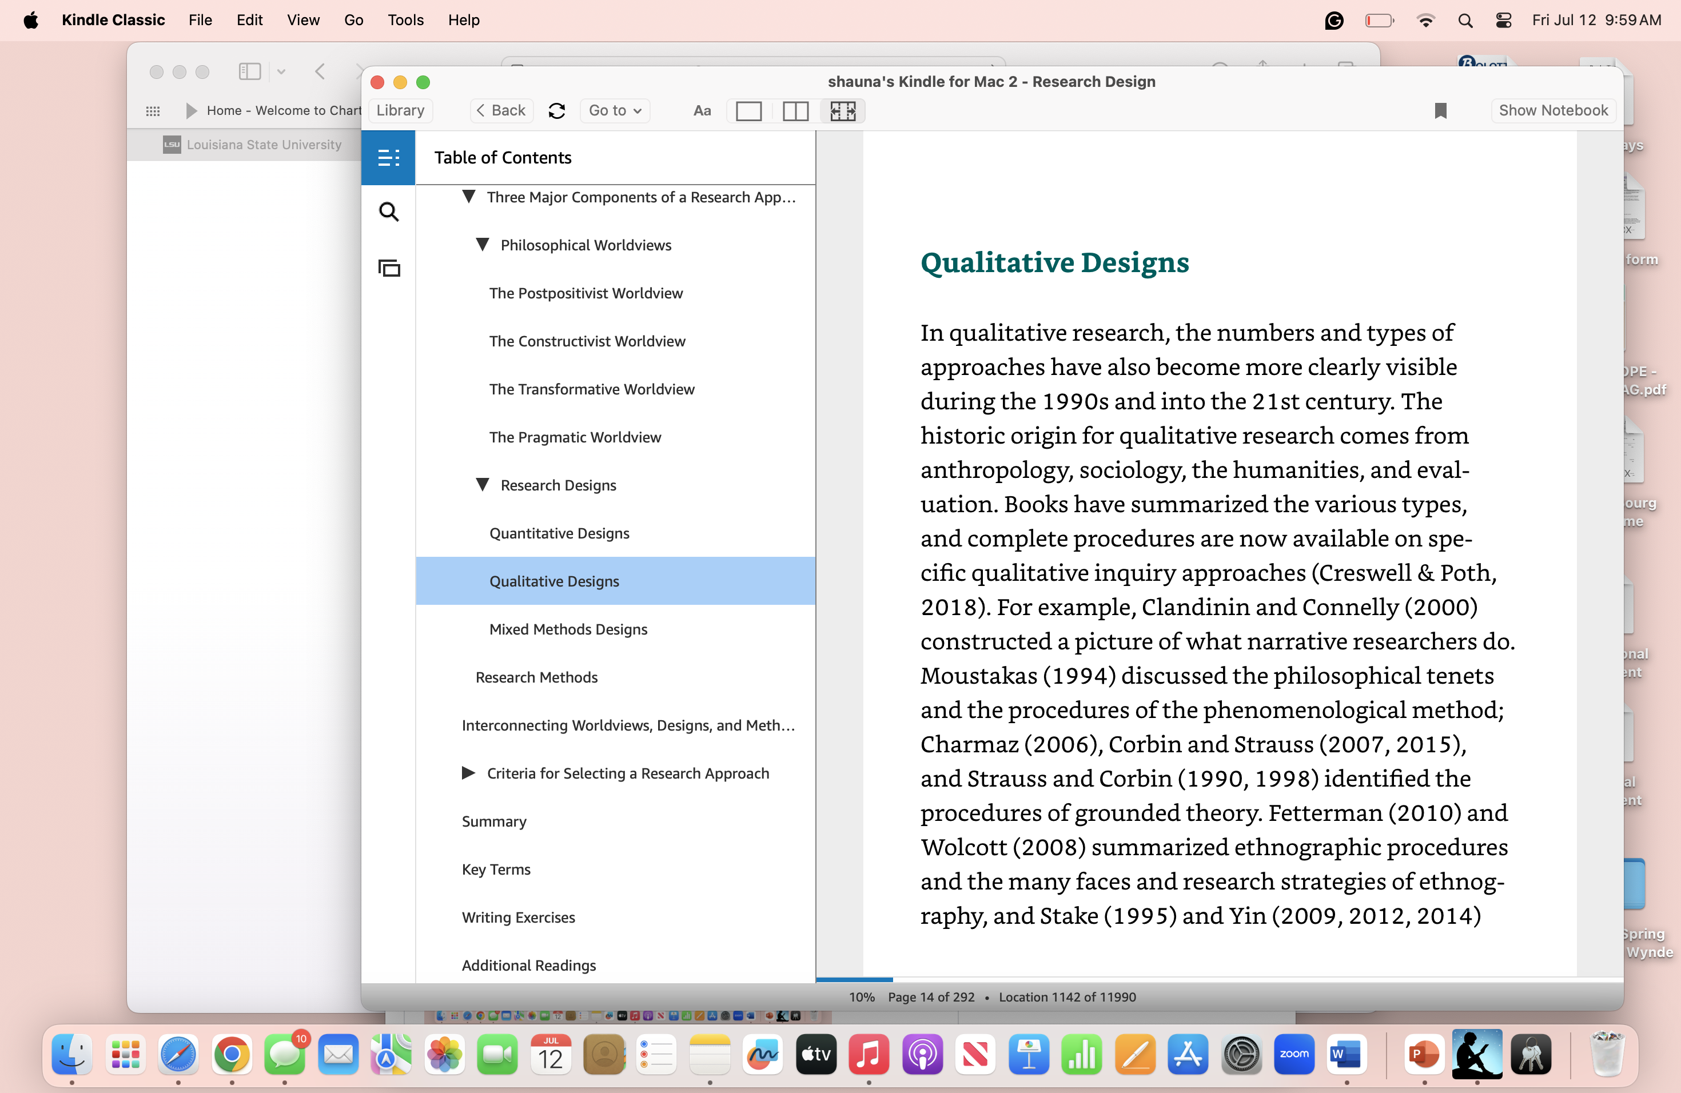
Task: Toggle sidebar in the Safari window
Action: tap(249, 71)
